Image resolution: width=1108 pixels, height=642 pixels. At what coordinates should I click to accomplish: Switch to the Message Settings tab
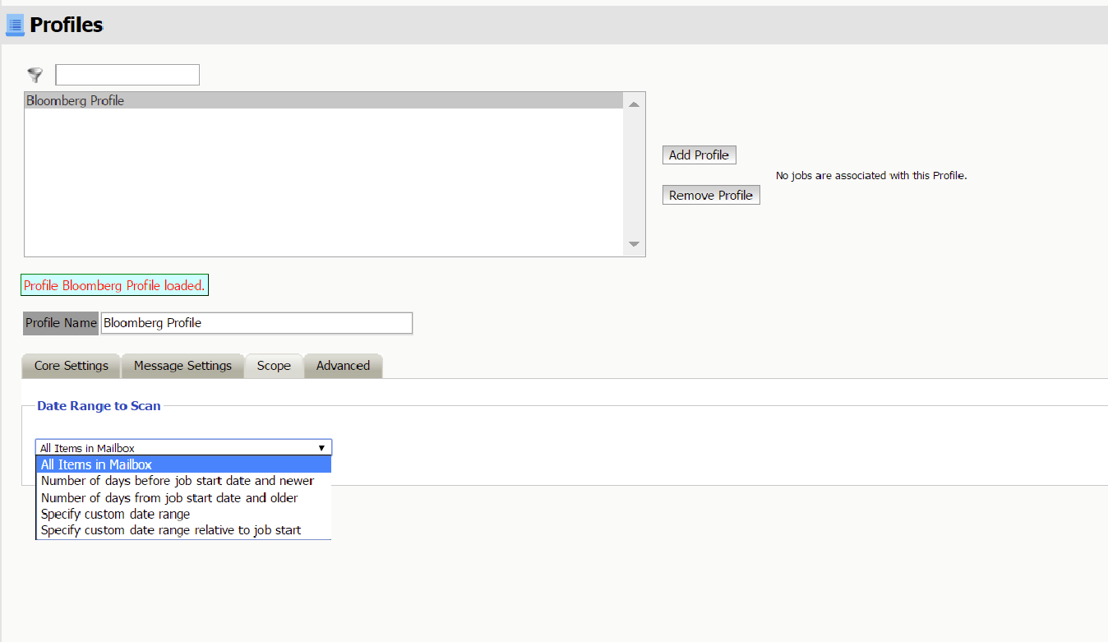tap(182, 366)
